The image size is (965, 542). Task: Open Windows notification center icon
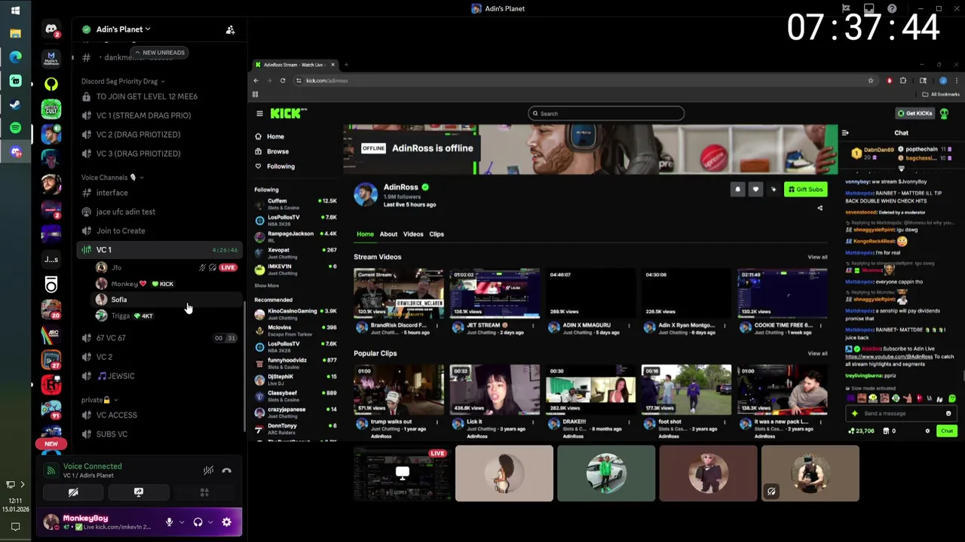pyautogui.click(x=15, y=527)
